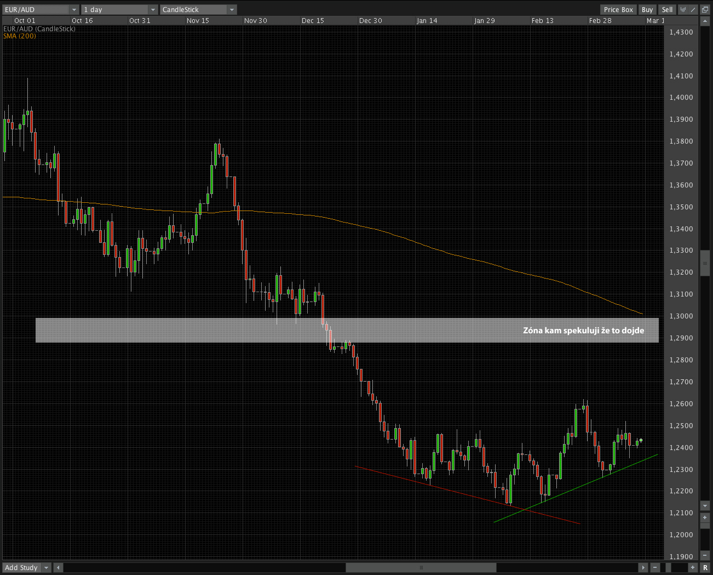Viewport: 713px width, 575px height.
Task: Click the Feb 28 date axis label
Action: (x=600, y=21)
